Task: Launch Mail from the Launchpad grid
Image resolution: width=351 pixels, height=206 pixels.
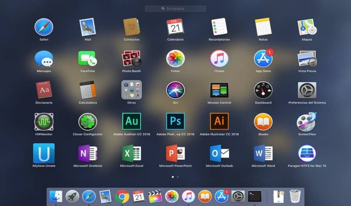Action: [x=88, y=27]
